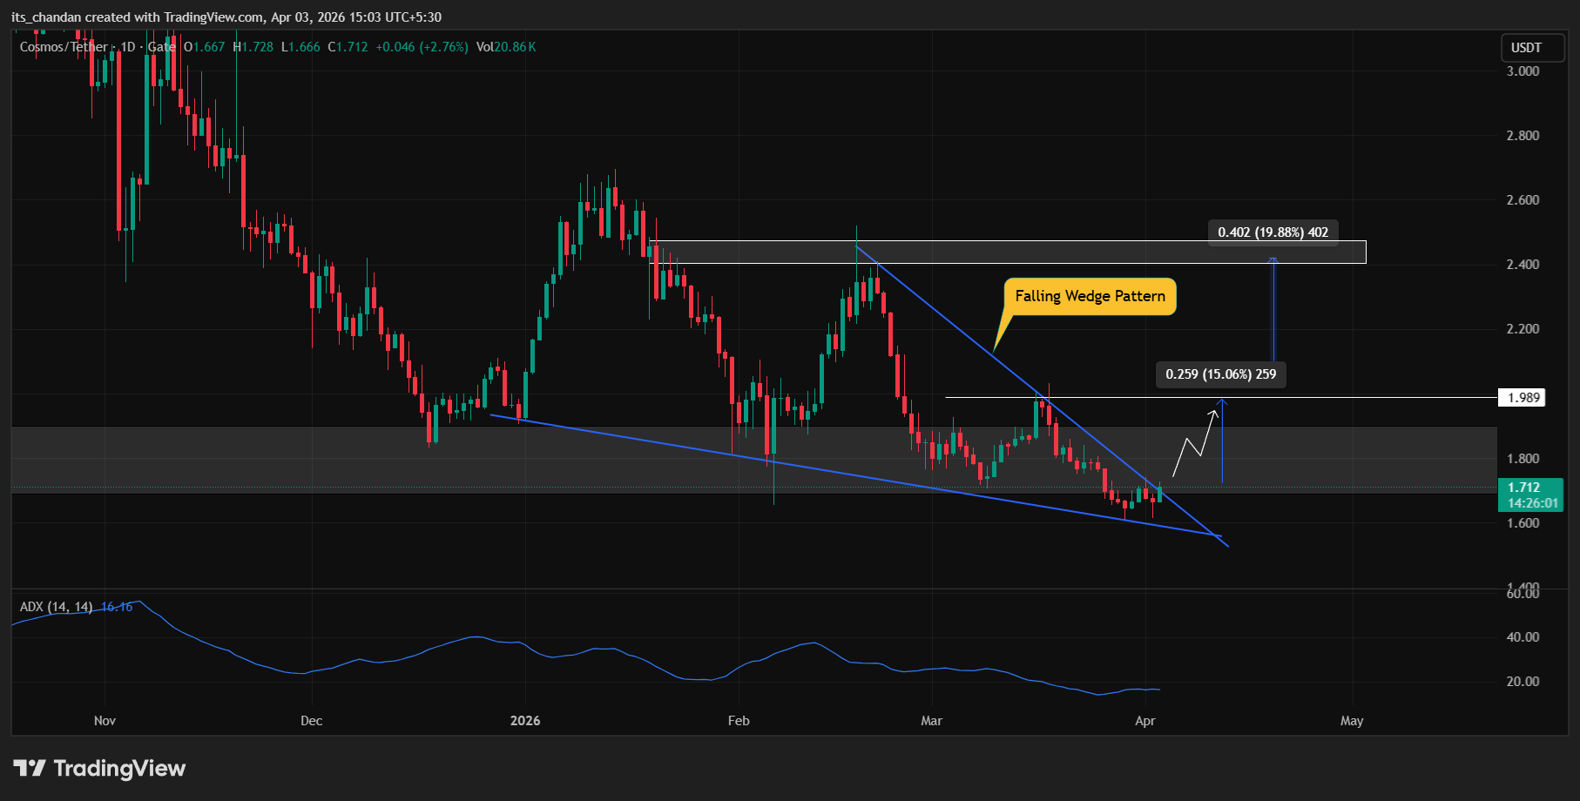Viewport: 1580px width, 801px height.
Task: Click the 0.402 (19.88%) measurement label
Action: pos(1273,232)
